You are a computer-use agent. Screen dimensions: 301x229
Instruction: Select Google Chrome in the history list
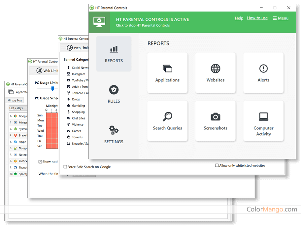click(x=19, y=116)
